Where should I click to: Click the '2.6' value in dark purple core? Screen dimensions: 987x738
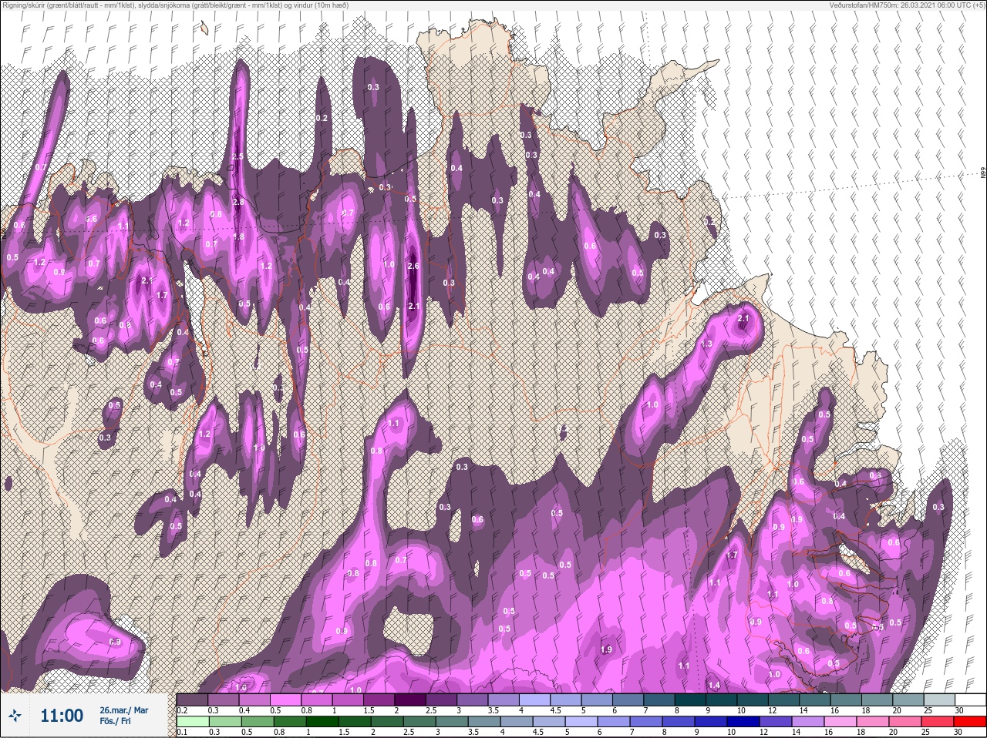pos(413,267)
